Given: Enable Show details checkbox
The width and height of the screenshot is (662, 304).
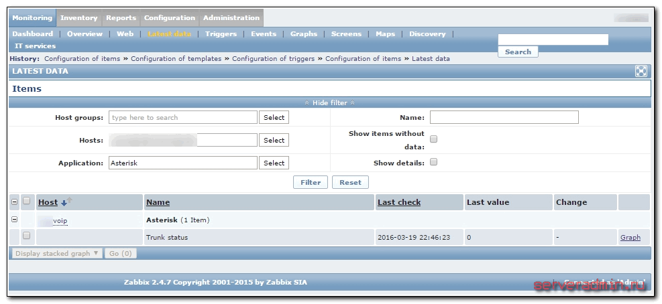Looking at the screenshot, I should pyautogui.click(x=433, y=162).
